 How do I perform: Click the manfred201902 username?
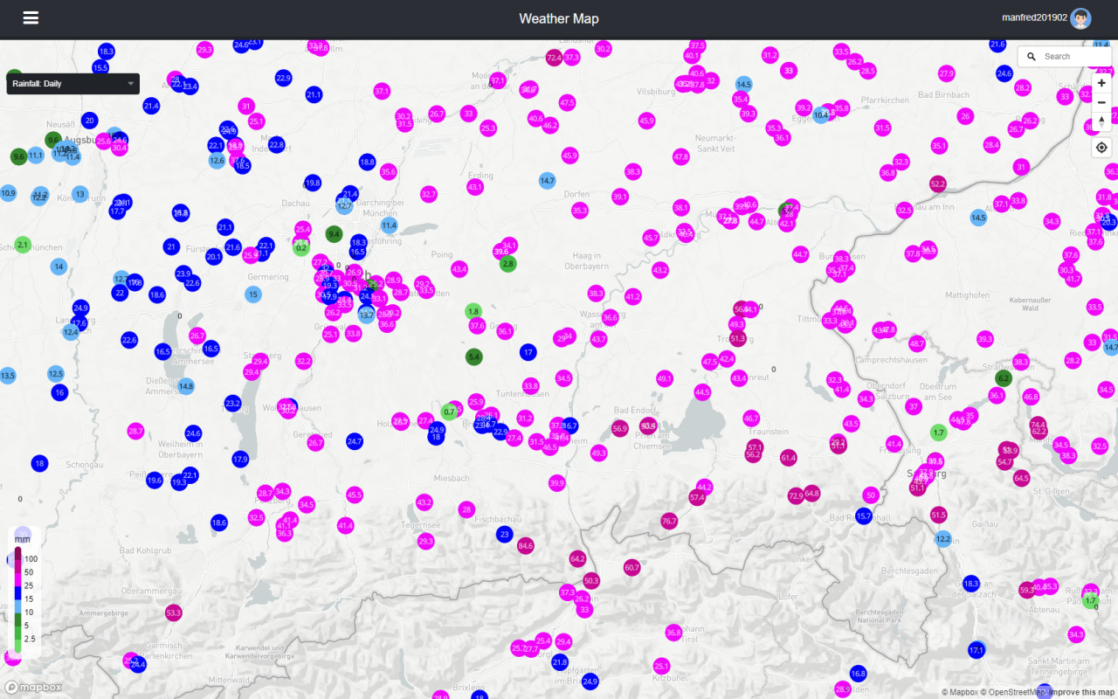[1034, 18]
